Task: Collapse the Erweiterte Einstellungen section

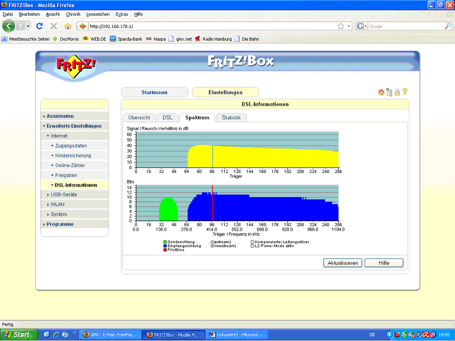Action: [x=74, y=126]
